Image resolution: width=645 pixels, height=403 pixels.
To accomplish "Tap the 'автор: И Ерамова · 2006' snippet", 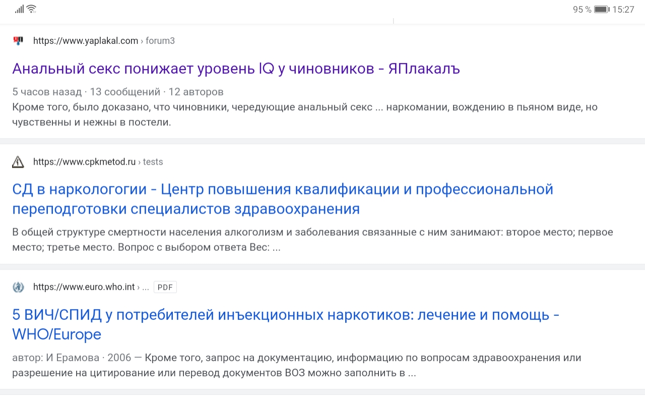I will click(x=297, y=366).
